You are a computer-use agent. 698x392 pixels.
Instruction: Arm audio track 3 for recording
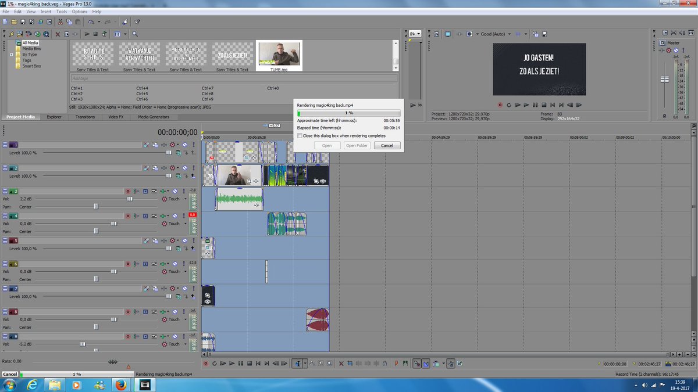pyautogui.click(x=128, y=190)
